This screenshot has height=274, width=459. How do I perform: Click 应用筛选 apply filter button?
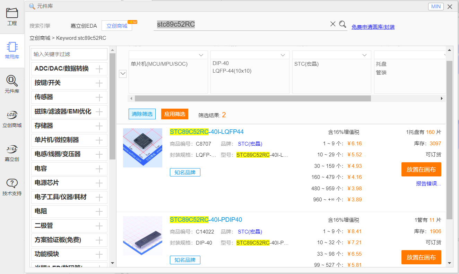tap(175, 114)
